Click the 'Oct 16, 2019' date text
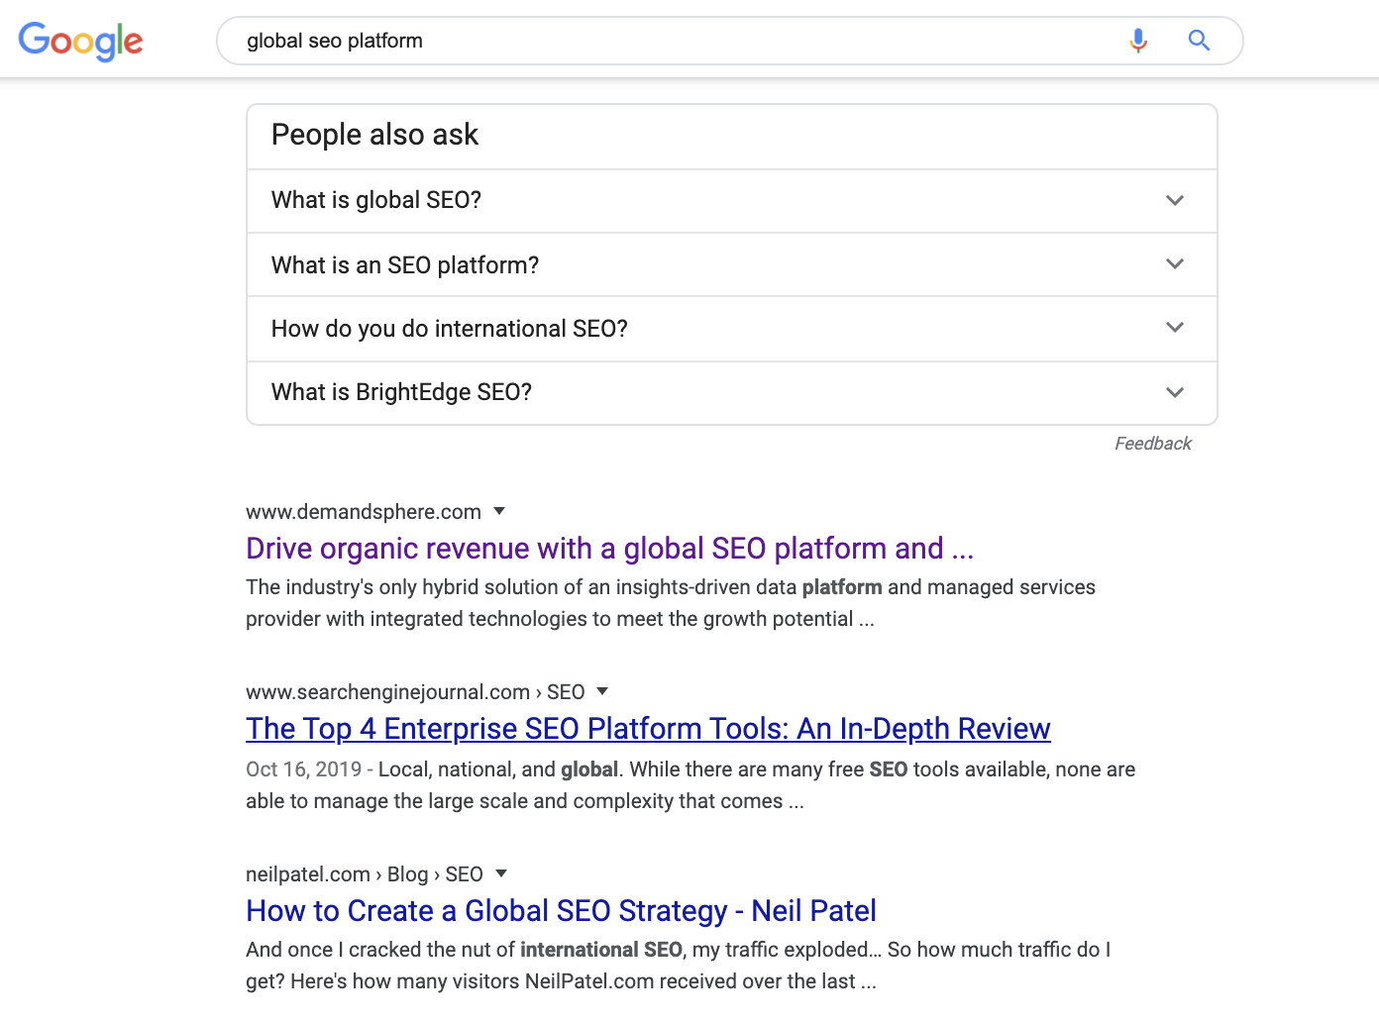 303,769
